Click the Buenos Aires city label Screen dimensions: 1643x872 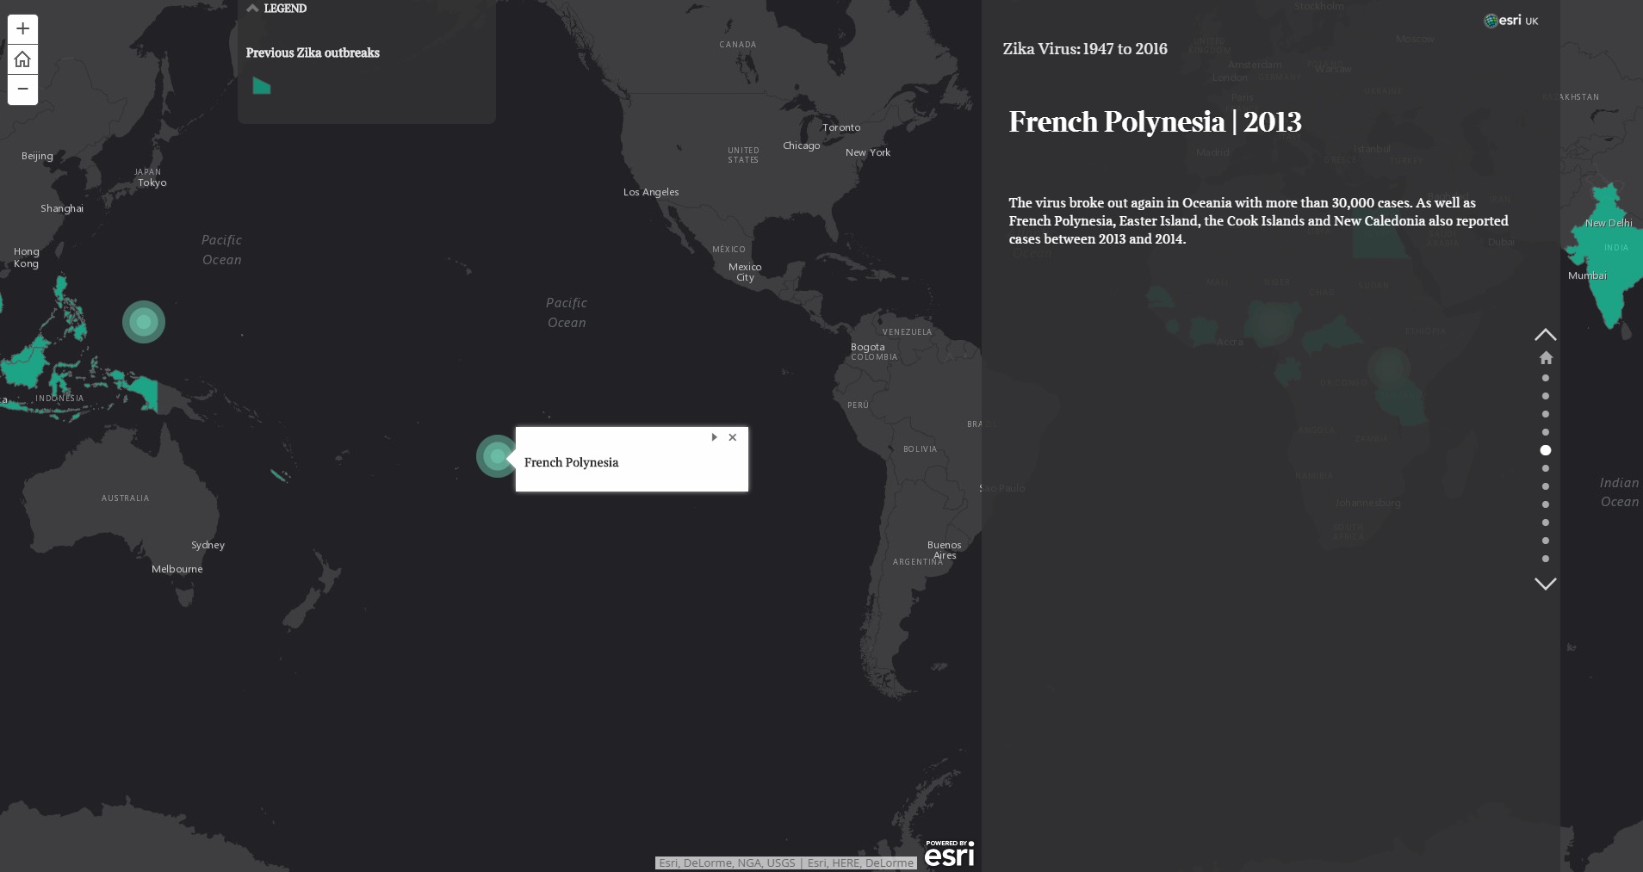pyautogui.click(x=944, y=550)
